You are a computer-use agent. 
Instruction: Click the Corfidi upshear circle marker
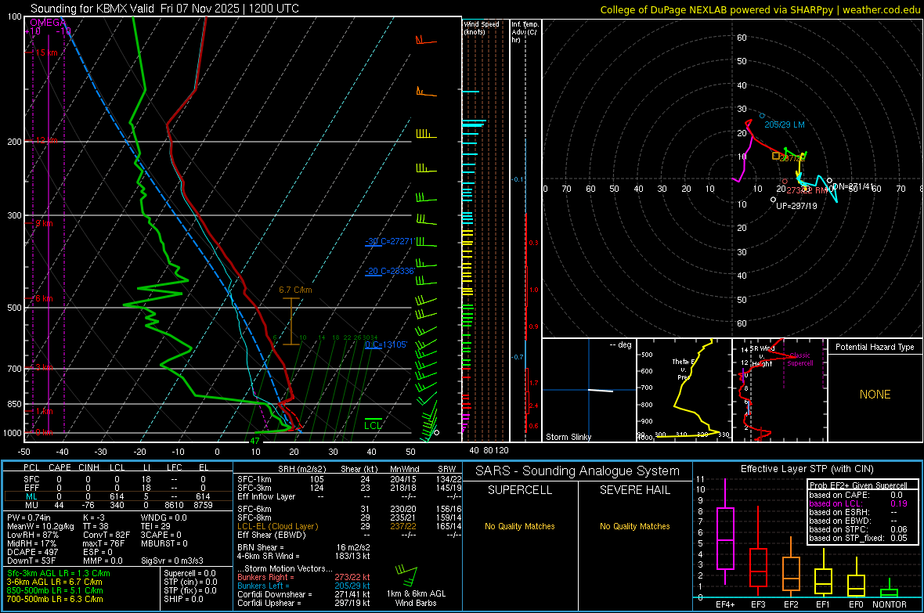click(x=773, y=200)
